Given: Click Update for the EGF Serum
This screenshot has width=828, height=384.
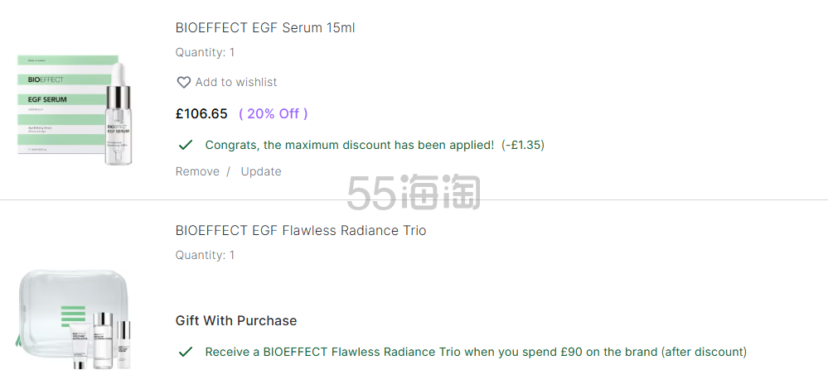Looking at the screenshot, I should point(261,171).
